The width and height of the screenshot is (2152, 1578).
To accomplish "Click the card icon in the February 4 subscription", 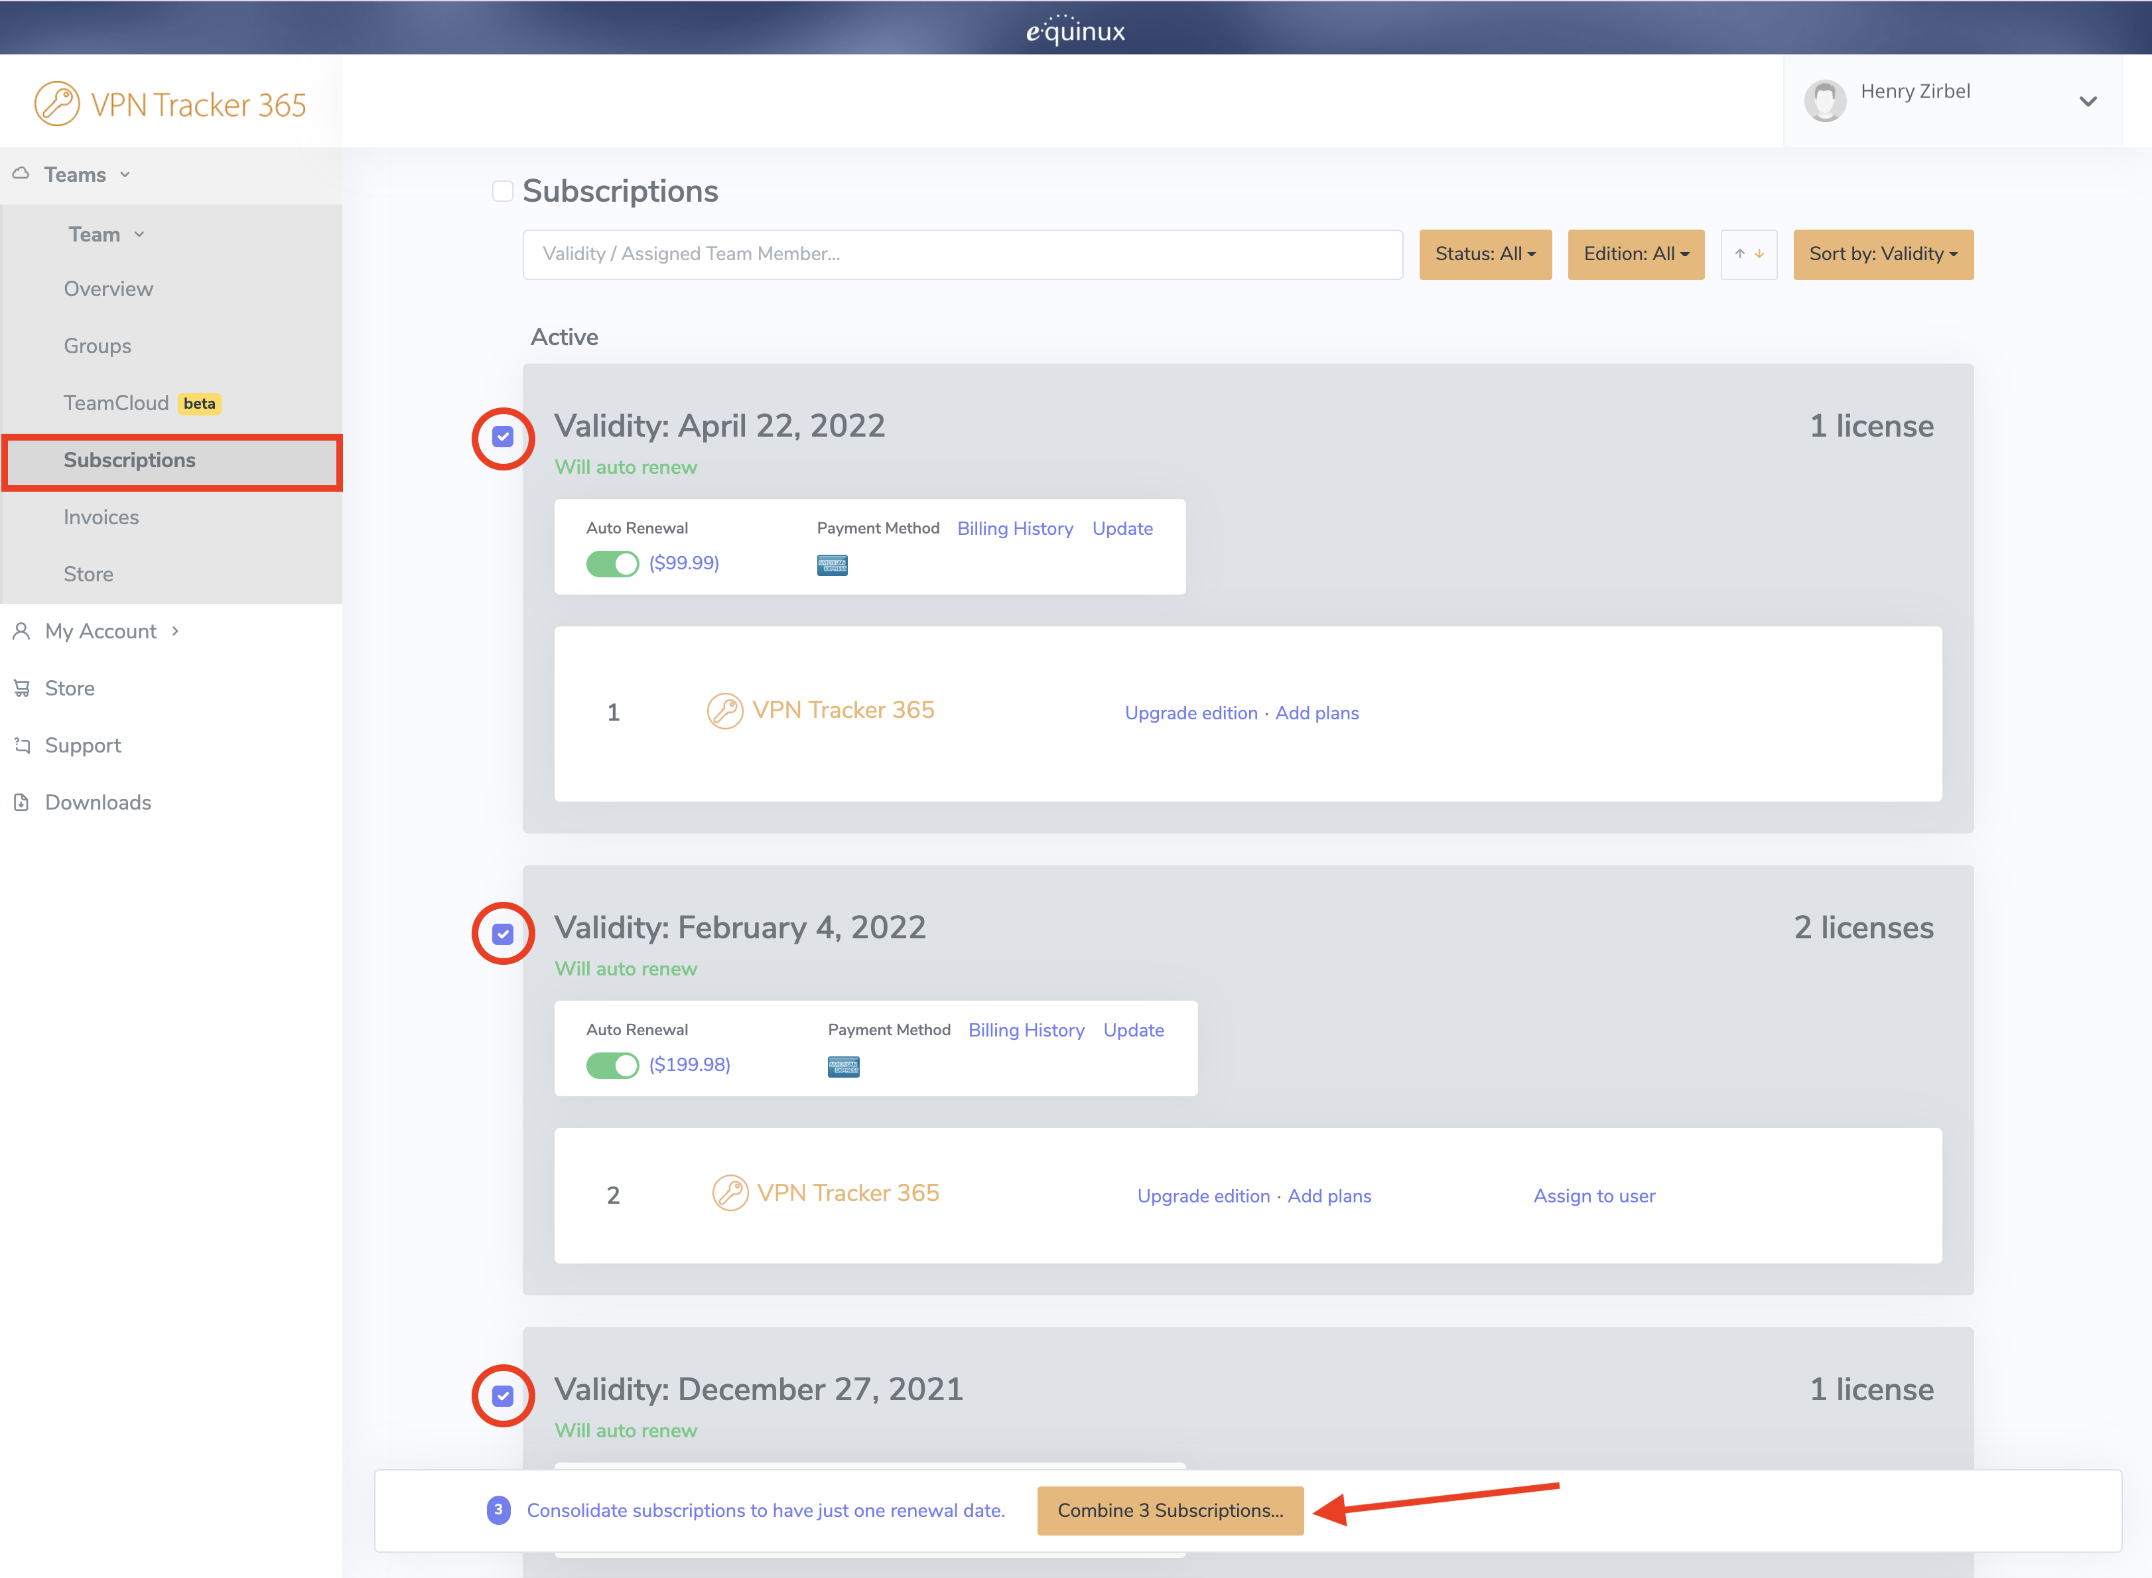I will click(x=844, y=1067).
